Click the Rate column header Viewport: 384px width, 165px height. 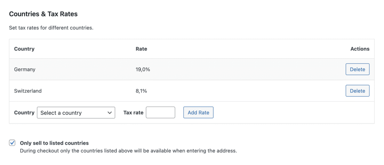click(141, 49)
